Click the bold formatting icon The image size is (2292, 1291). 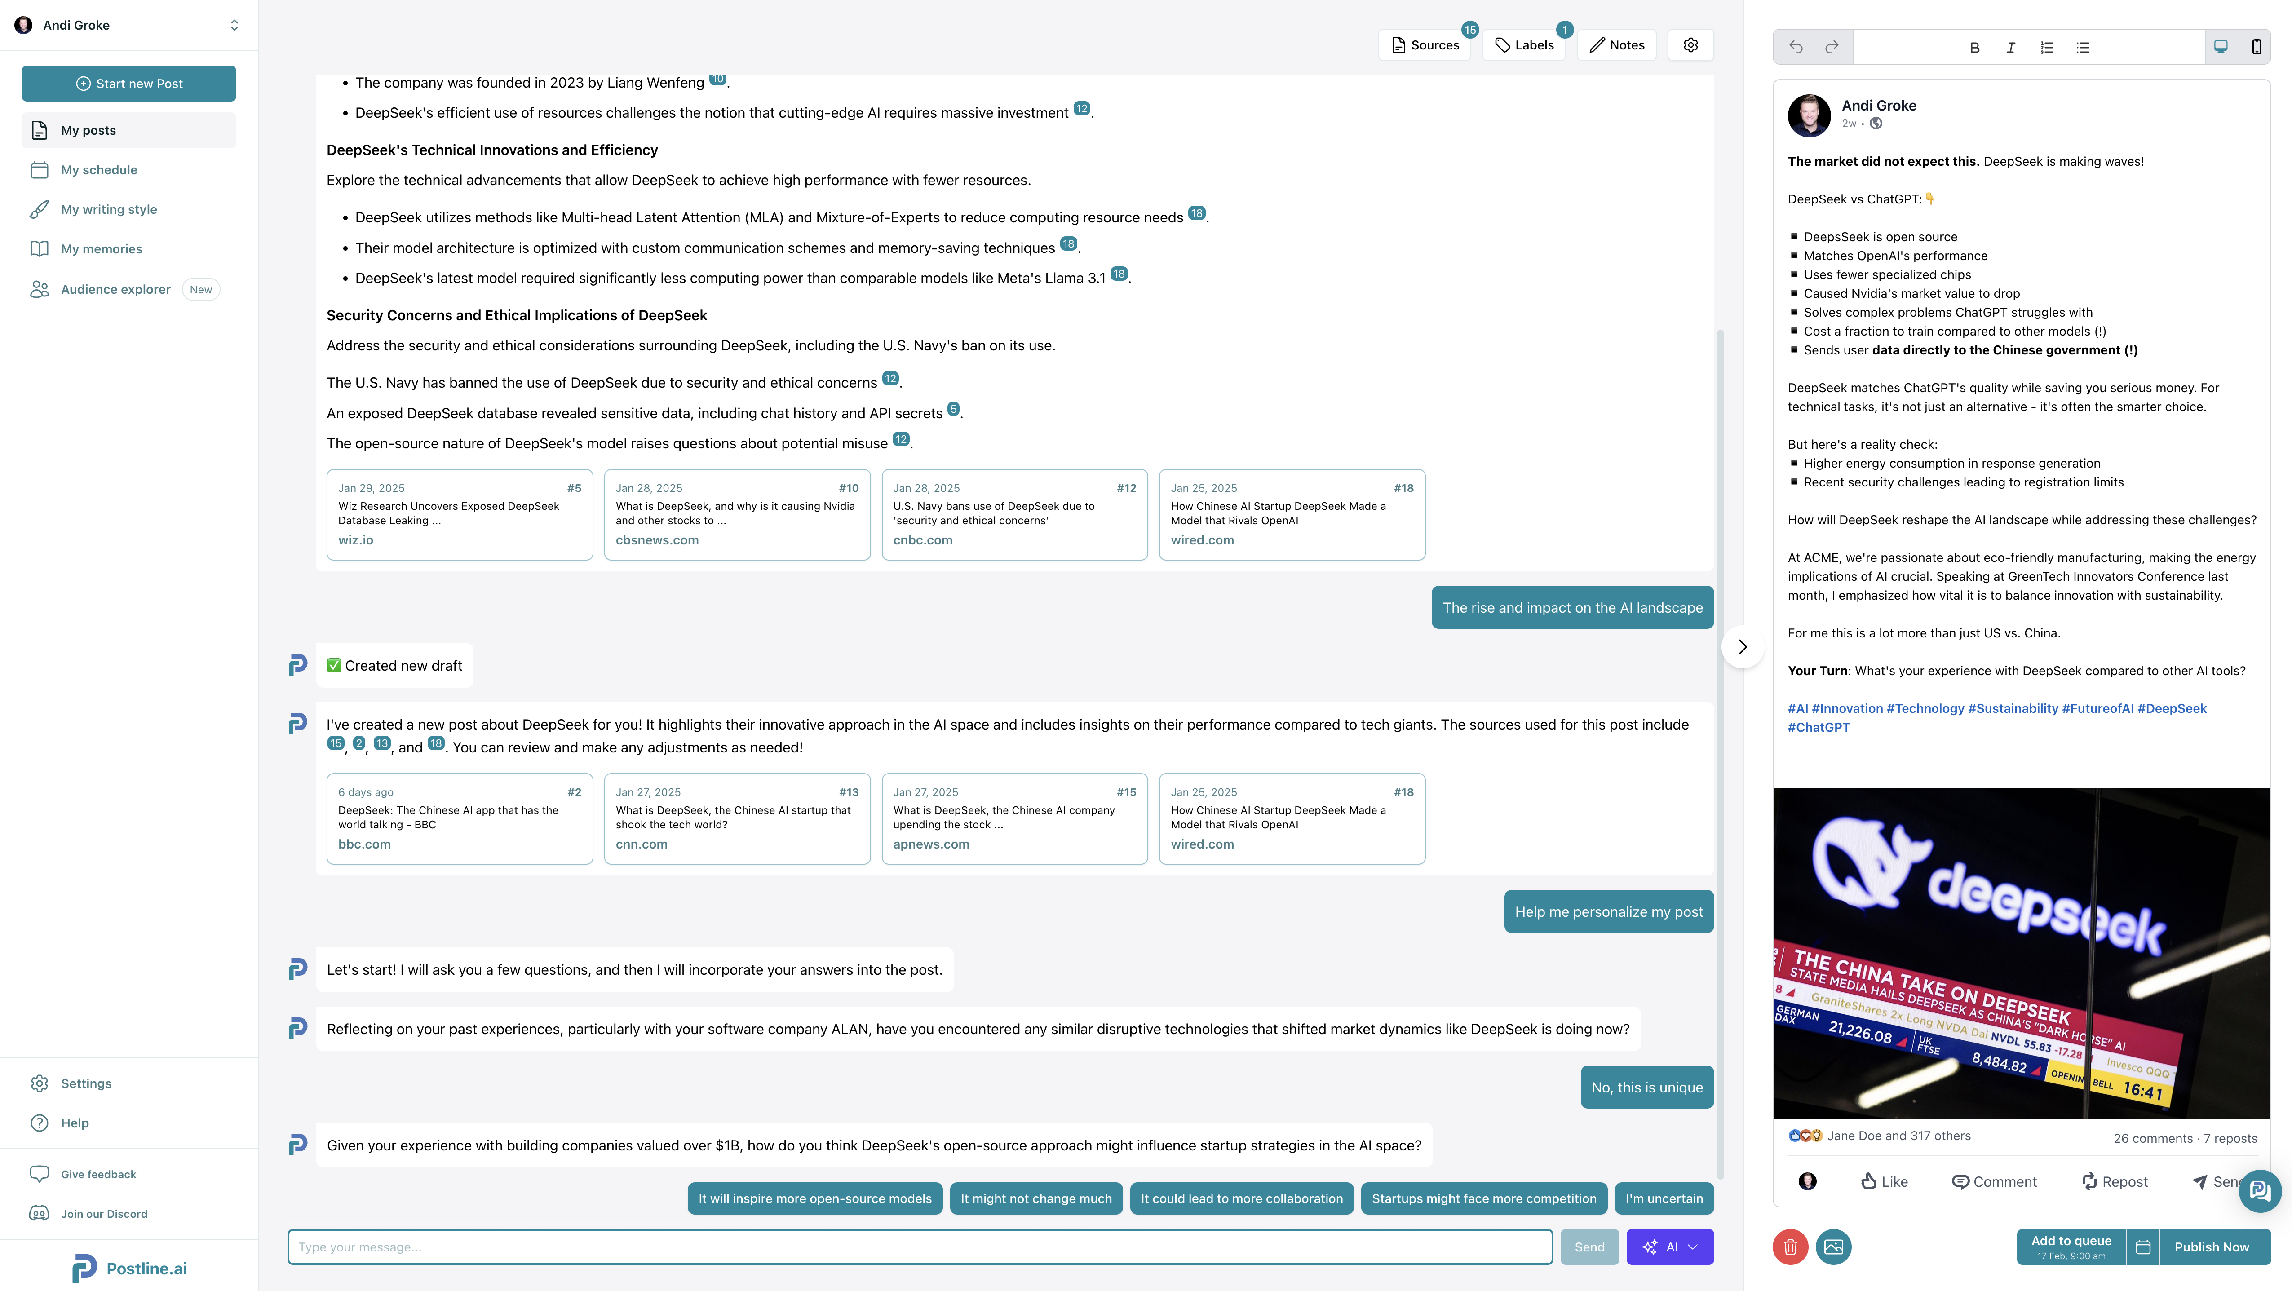click(1974, 47)
